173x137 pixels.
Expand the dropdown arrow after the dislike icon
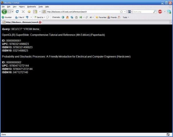(x=31, y=17)
